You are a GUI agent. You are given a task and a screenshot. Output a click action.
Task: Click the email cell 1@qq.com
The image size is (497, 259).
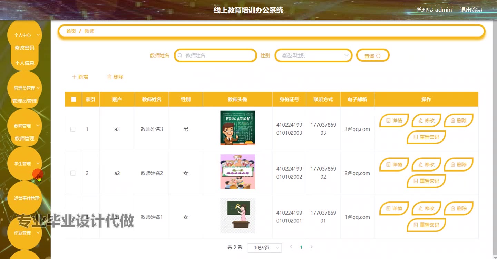coord(357,217)
